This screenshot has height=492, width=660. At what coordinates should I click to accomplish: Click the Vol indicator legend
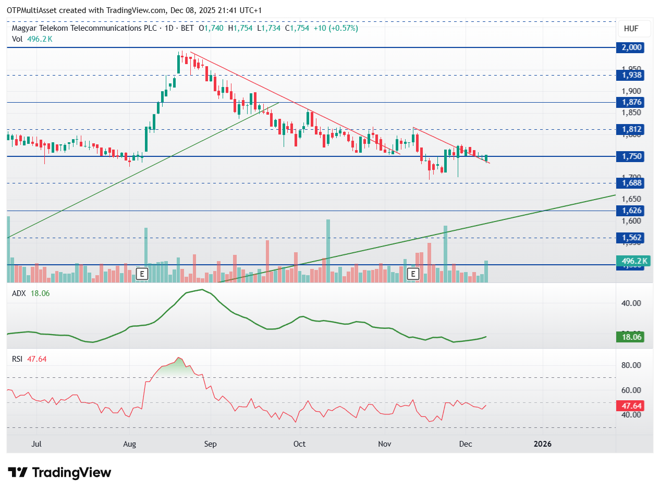click(32, 39)
